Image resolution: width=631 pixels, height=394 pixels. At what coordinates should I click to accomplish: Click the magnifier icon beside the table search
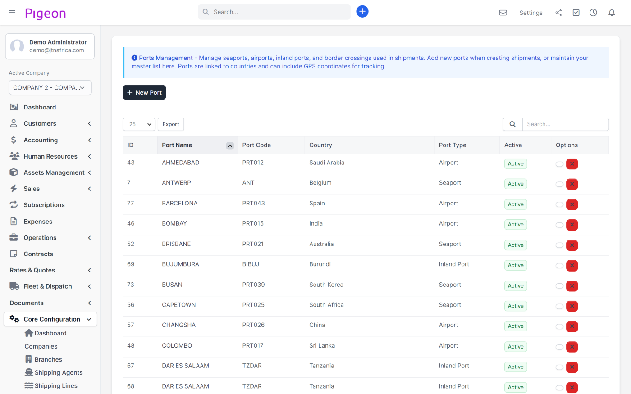click(512, 124)
